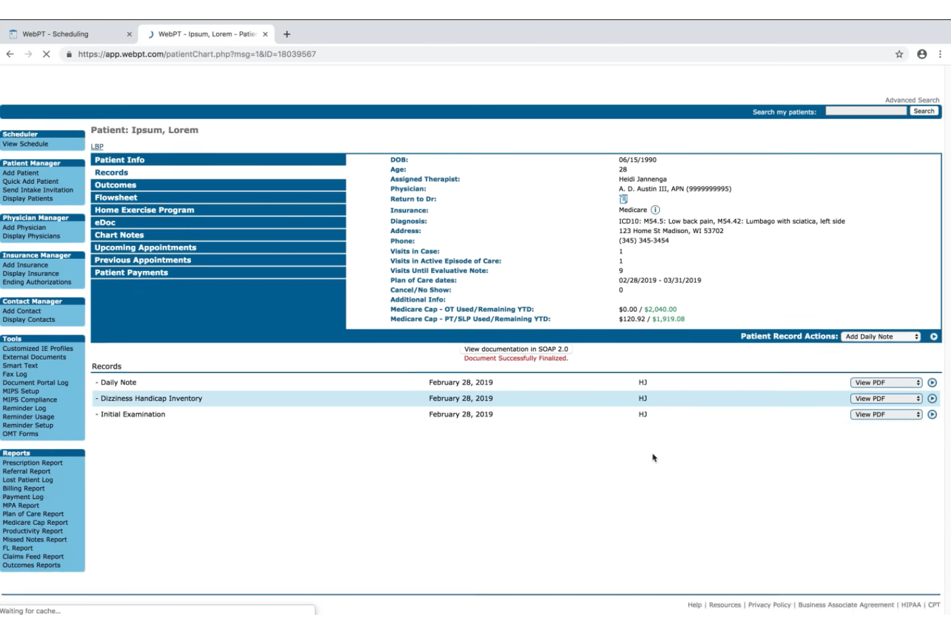Click the Search my patients input field
The image size is (951, 634).
pyautogui.click(x=866, y=111)
